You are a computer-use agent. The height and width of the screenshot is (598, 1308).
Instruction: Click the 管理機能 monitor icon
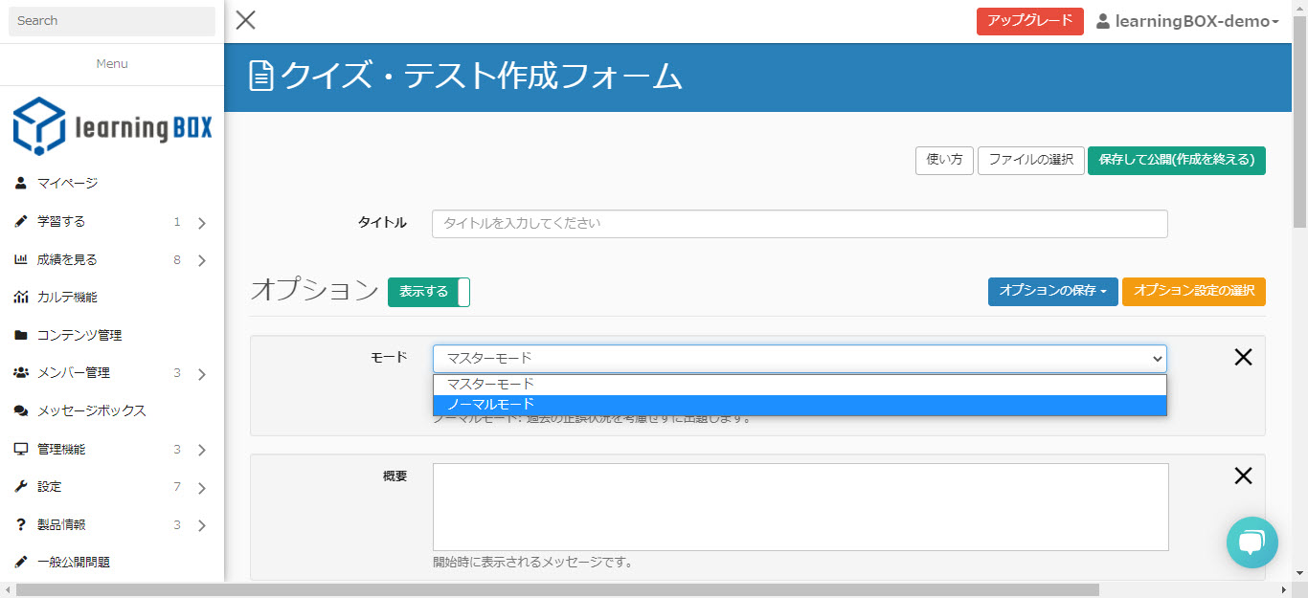click(x=21, y=449)
